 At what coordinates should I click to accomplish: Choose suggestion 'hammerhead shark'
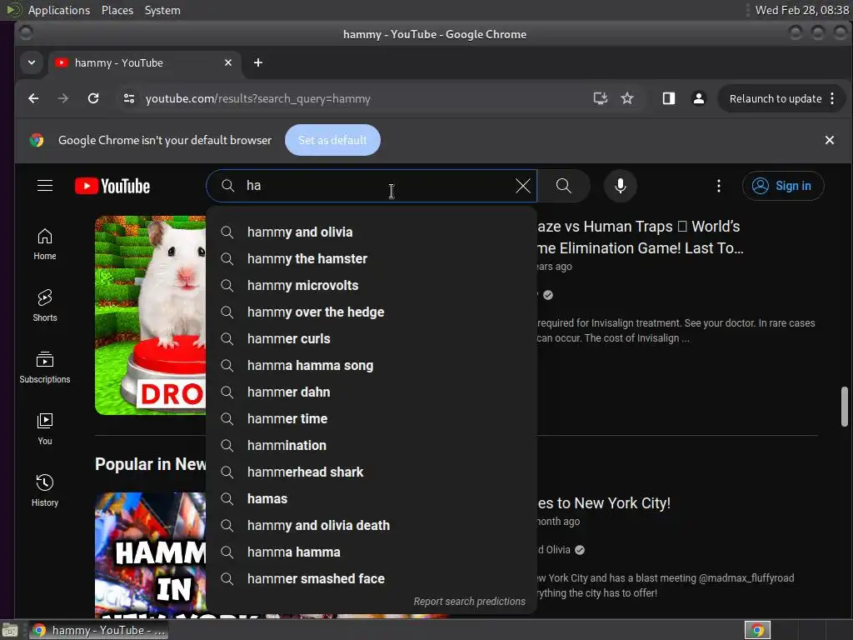pyautogui.click(x=372, y=472)
